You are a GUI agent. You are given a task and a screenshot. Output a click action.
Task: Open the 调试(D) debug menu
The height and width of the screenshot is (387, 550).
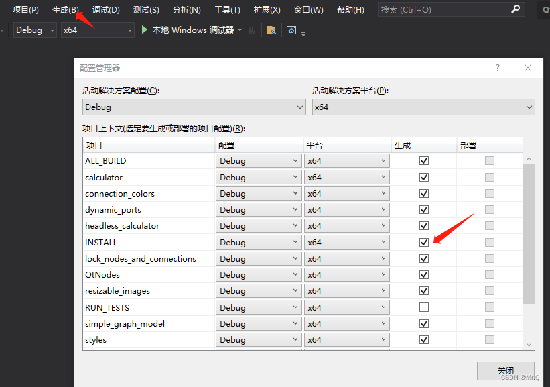click(x=106, y=10)
